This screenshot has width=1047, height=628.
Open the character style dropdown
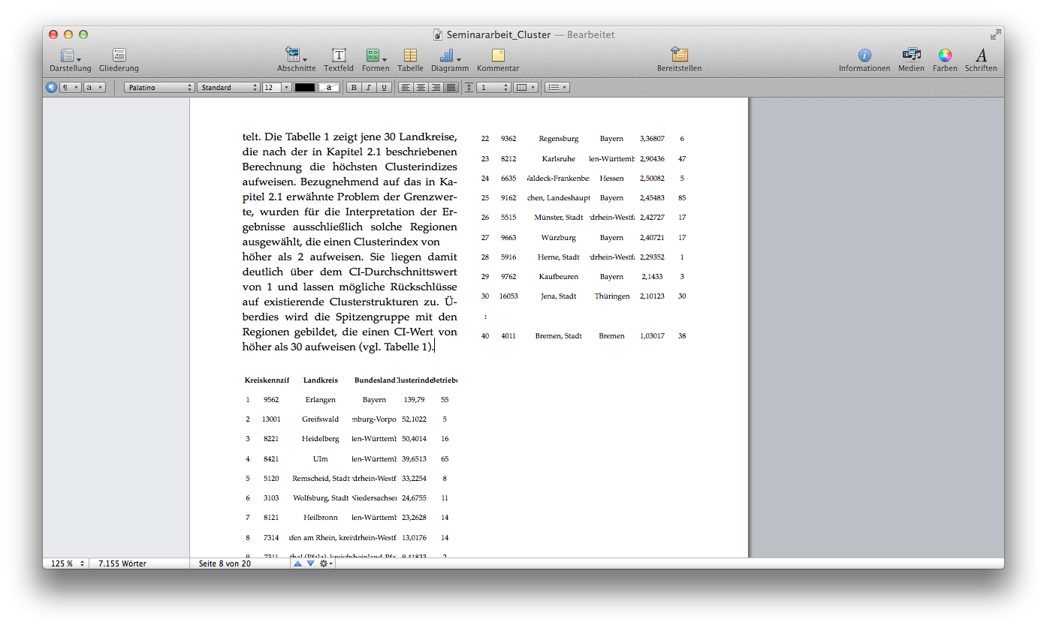point(94,87)
